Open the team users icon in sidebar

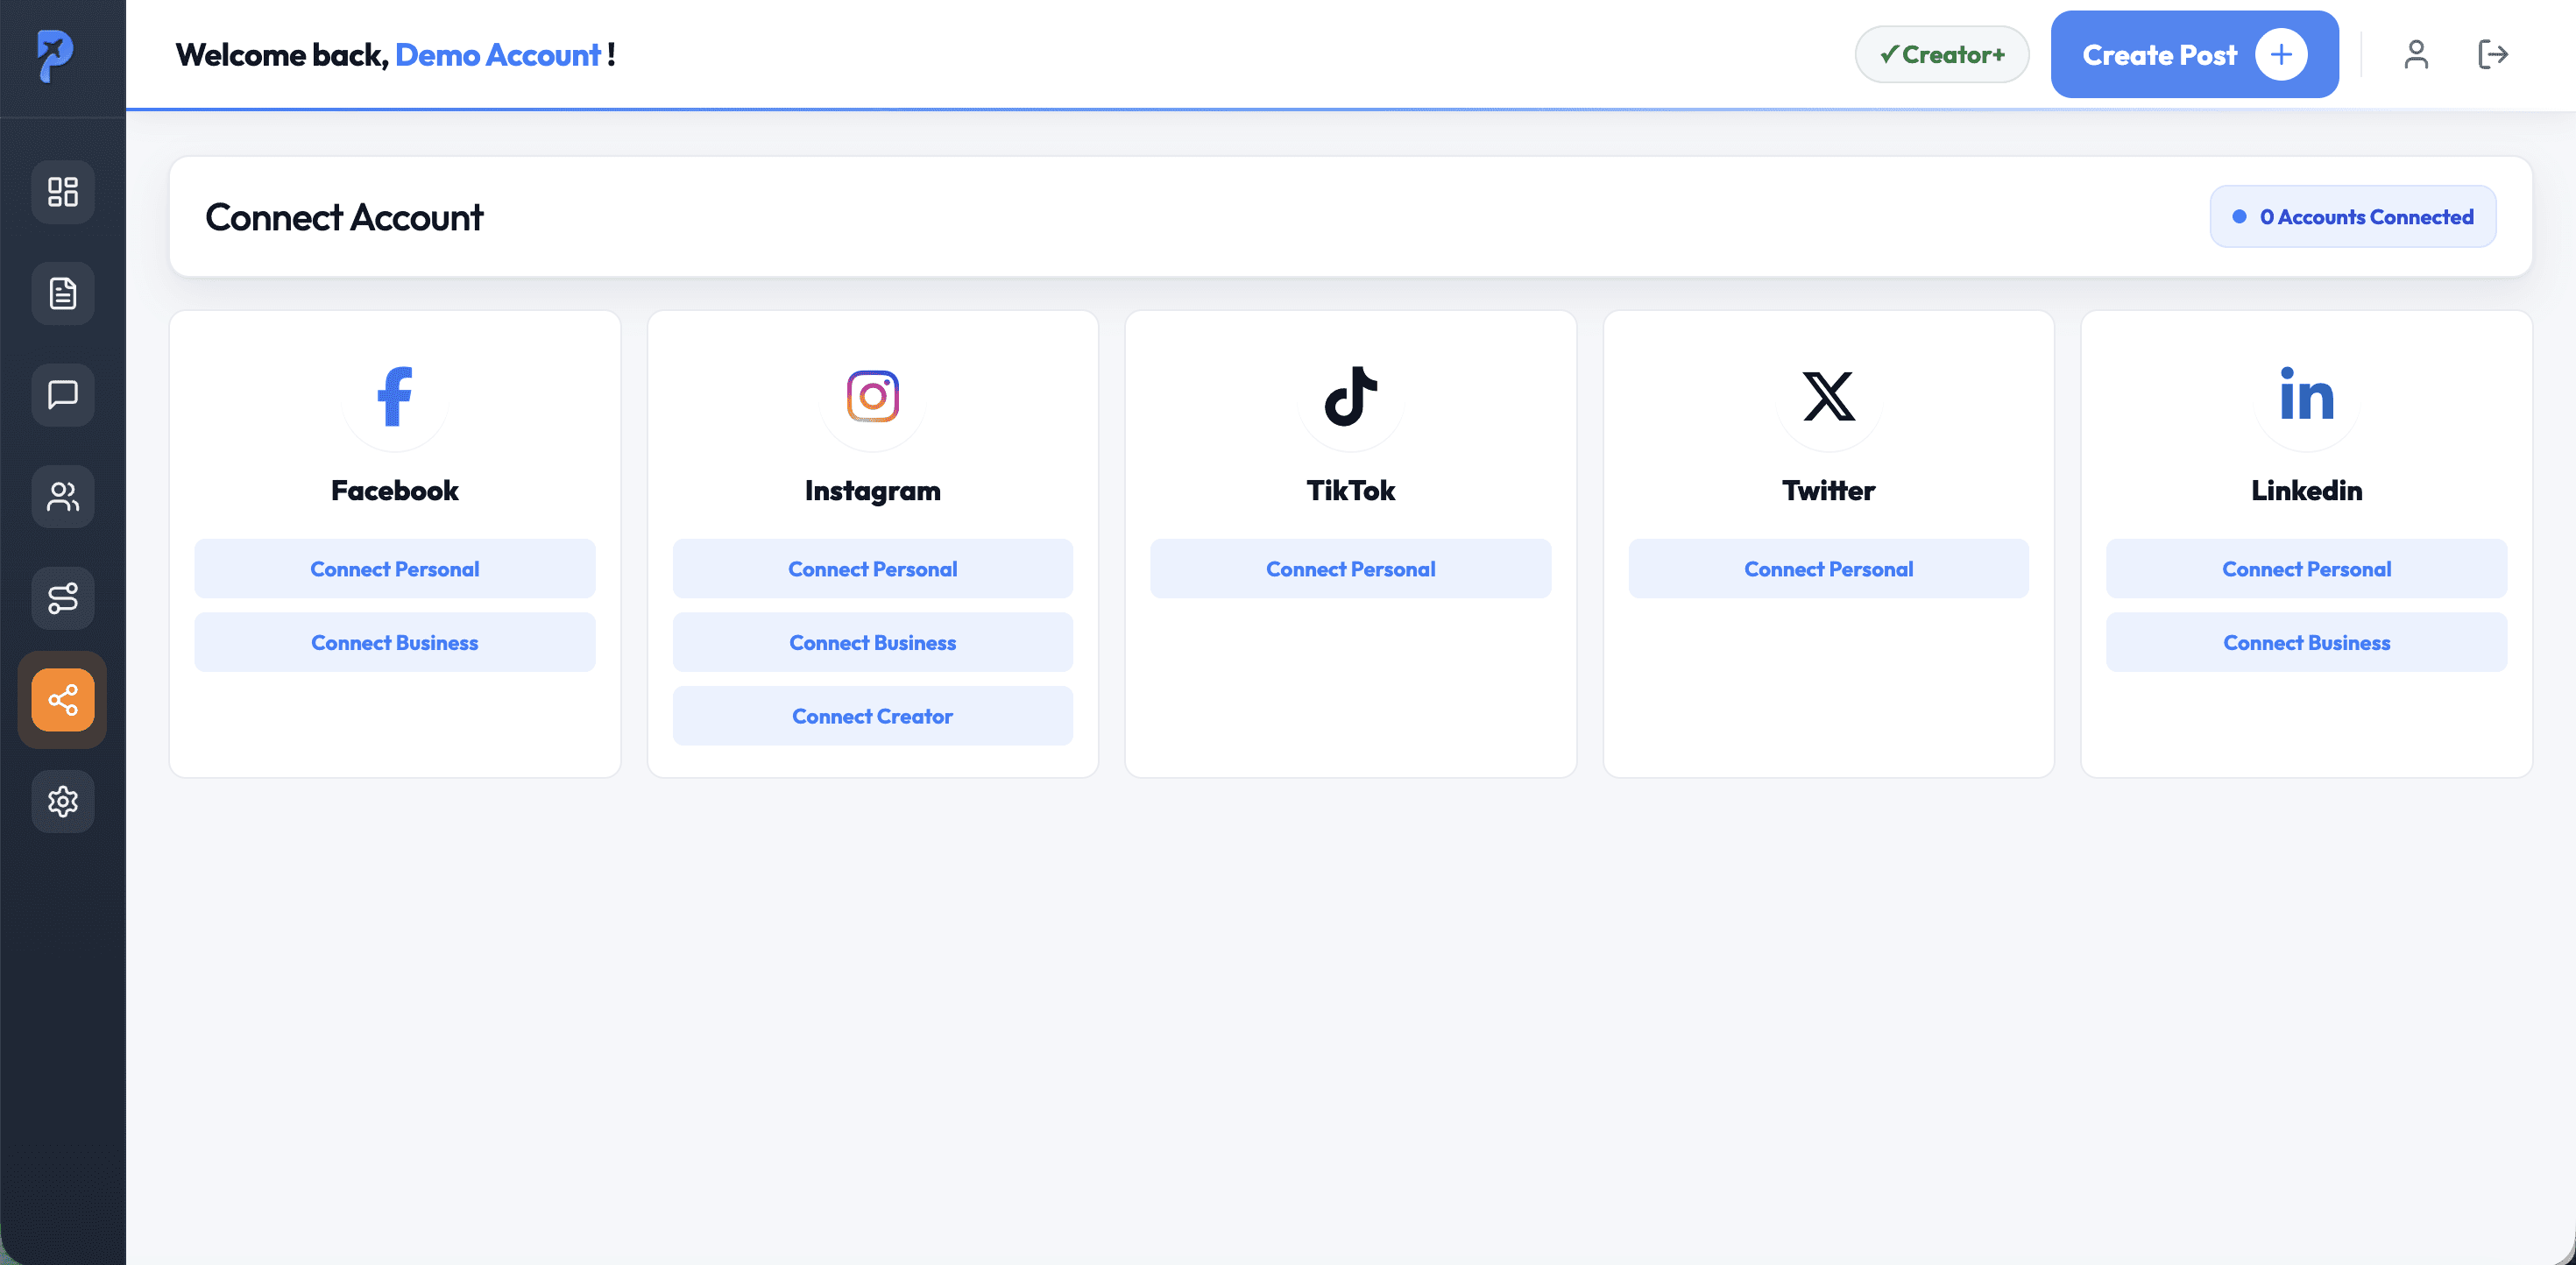pos(63,497)
